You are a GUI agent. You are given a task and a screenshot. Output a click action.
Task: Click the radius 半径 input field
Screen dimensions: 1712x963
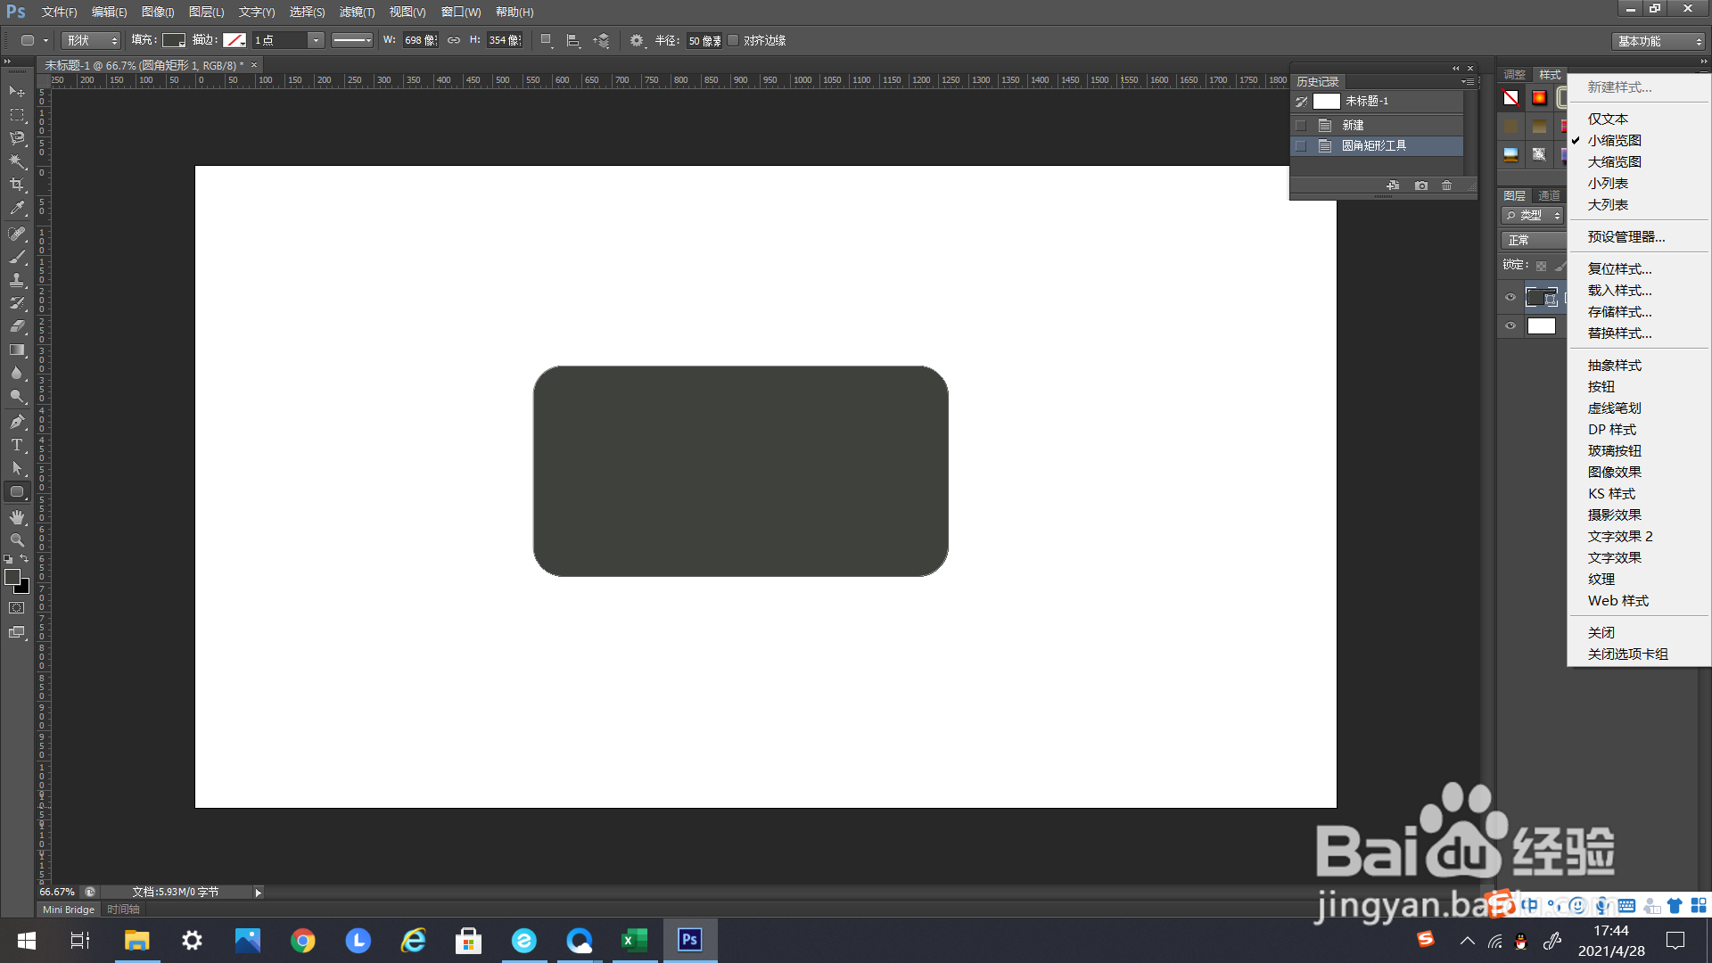tap(704, 40)
